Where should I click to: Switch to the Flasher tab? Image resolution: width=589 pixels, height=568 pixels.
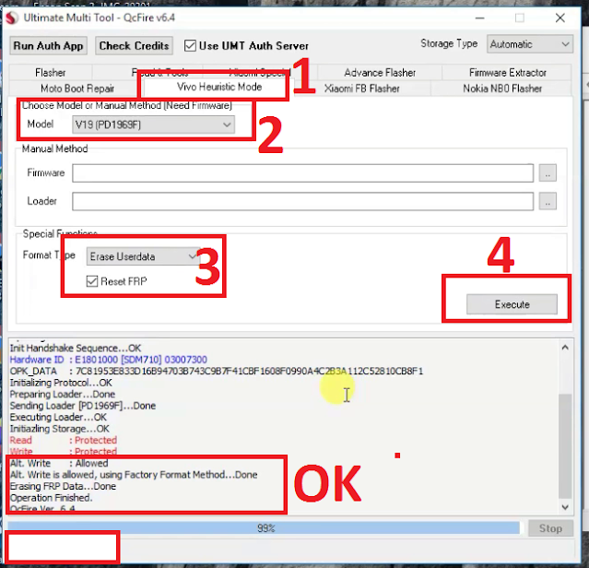[x=51, y=72]
